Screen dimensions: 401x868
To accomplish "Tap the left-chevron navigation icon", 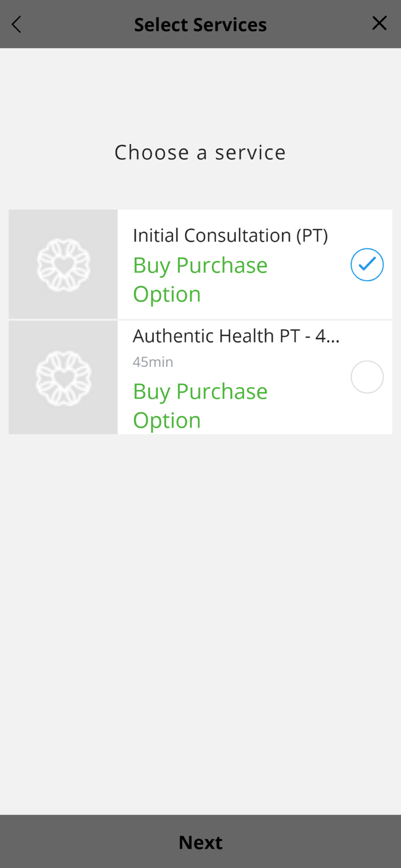I will coord(16,24).
